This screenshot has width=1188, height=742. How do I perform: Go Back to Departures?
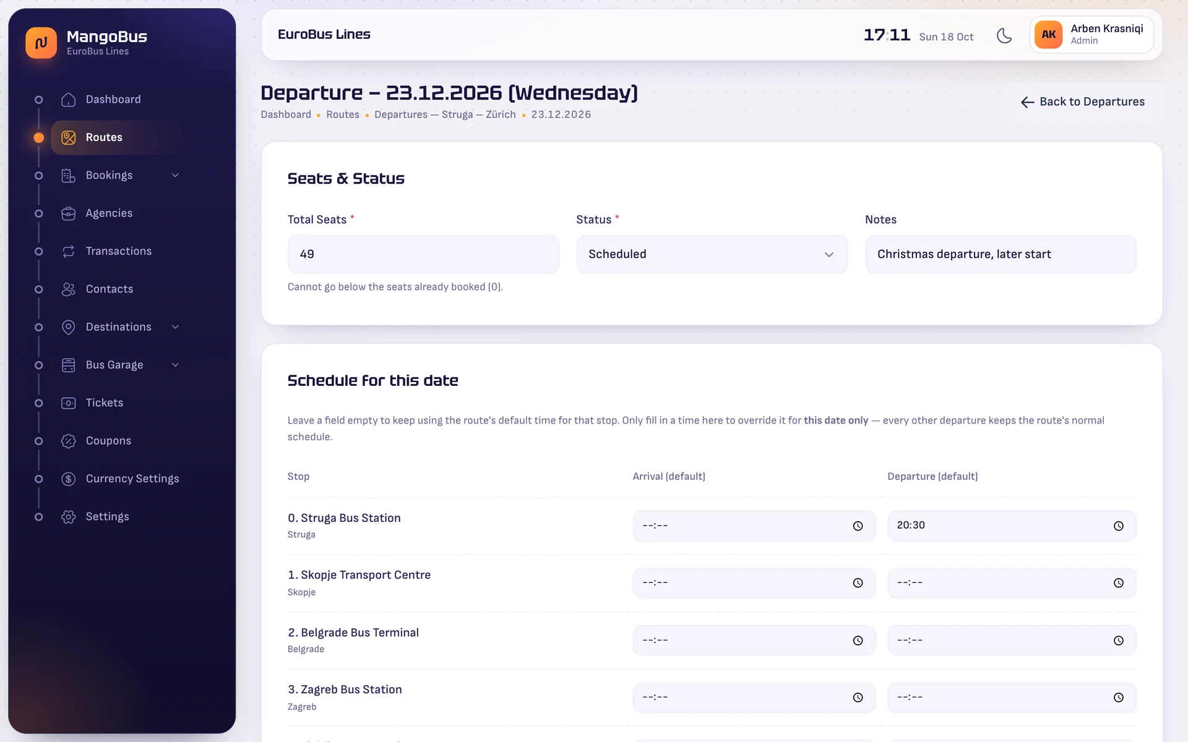pyautogui.click(x=1083, y=102)
